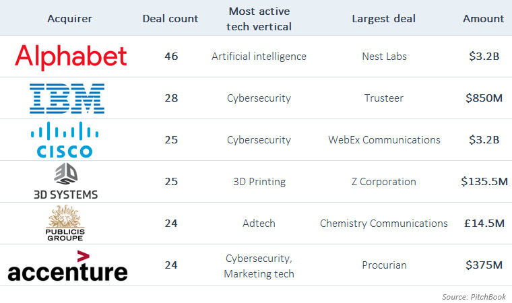Select the Accenture logo

(x=67, y=266)
